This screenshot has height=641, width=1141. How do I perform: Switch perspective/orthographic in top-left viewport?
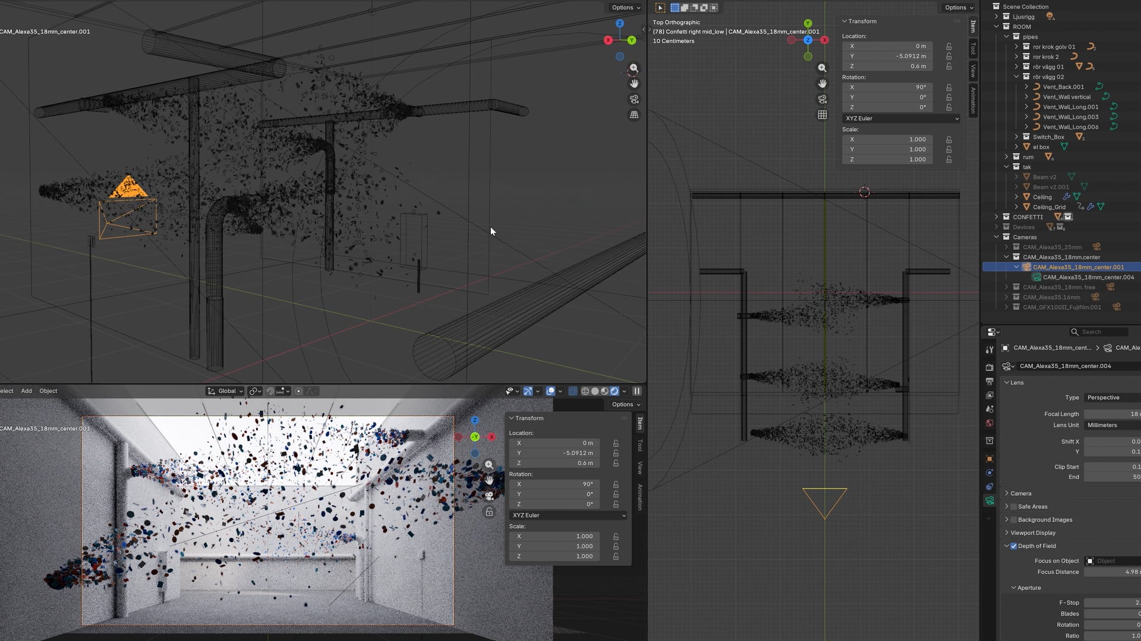[634, 115]
